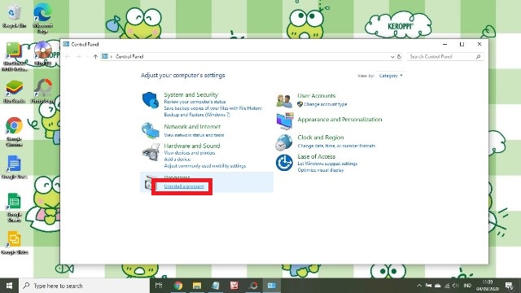Open Google Docs desktop shortcut
Image resolution: width=521 pixels, height=293 pixels.
14,167
